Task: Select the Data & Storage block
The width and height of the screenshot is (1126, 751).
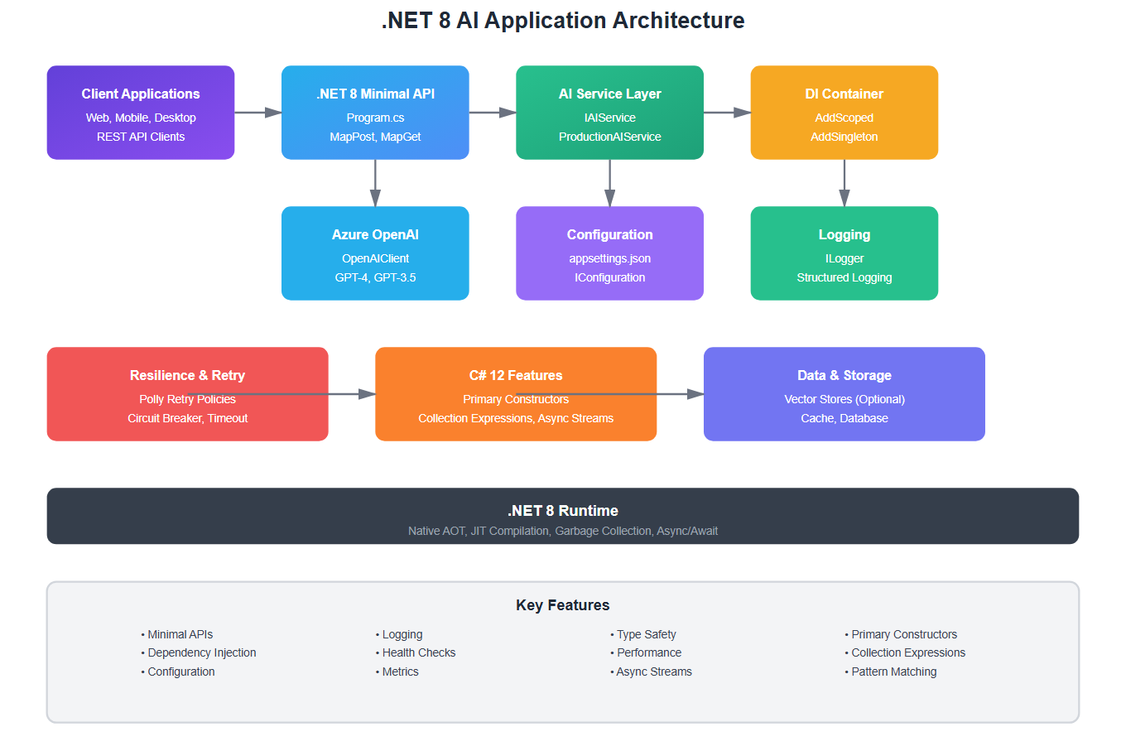Action: 844,394
